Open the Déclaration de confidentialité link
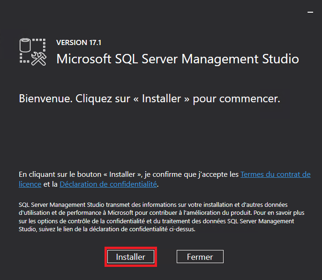Viewport: 322px width, 280px height. pos(108,184)
